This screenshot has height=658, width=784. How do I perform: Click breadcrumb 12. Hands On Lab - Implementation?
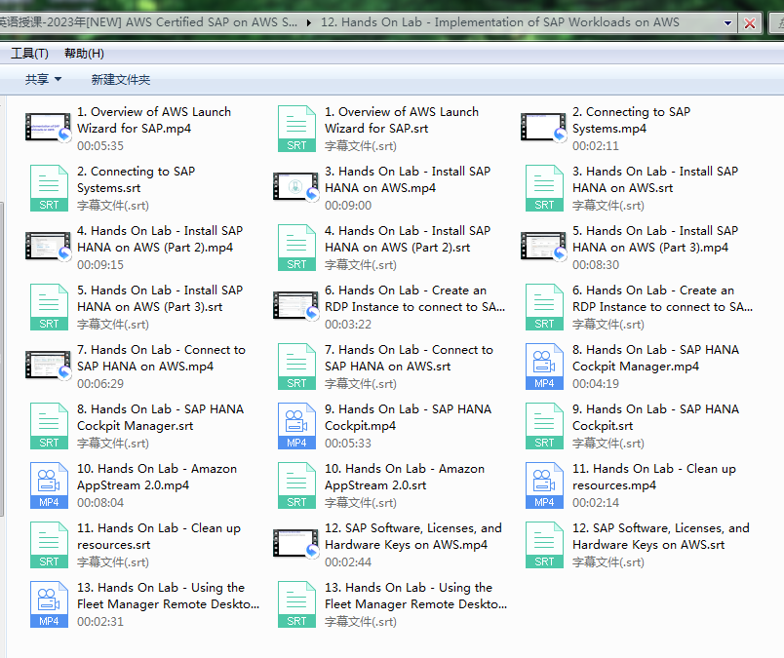[x=500, y=22]
